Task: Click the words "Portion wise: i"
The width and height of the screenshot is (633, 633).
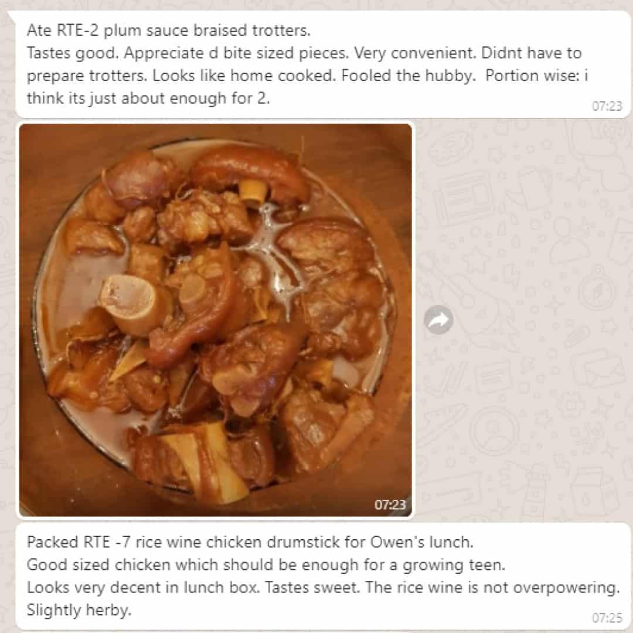Action: [x=537, y=76]
